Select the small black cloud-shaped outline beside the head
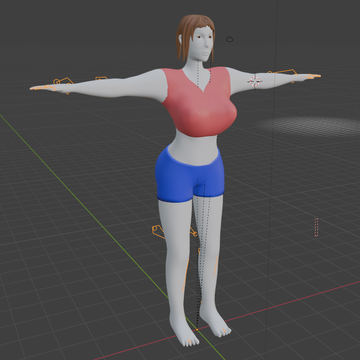 point(230,39)
